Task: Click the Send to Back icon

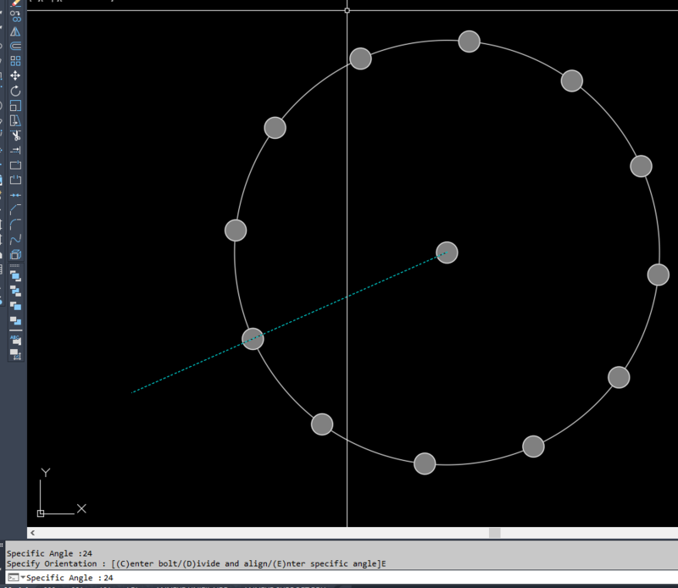Action: [15, 291]
